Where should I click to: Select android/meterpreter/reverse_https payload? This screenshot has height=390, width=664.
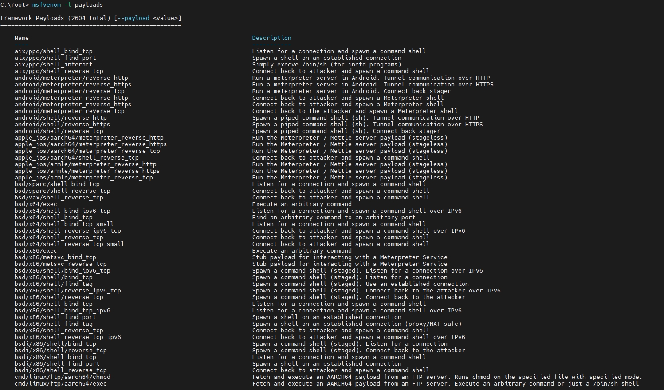tap(73, 85)
